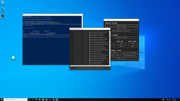Screen dimensions: 180x101
Task: Select the document file icon on the desktop
Action: tap(13, 58)
